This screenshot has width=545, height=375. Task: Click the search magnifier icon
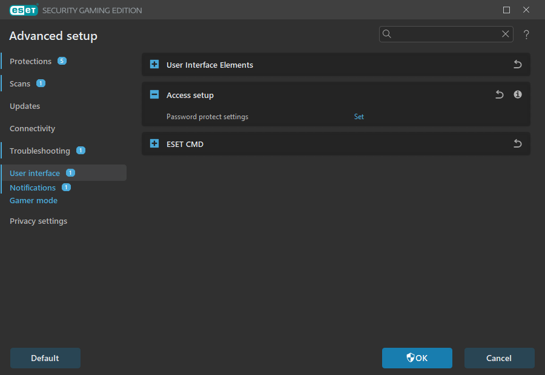point(387,34)
